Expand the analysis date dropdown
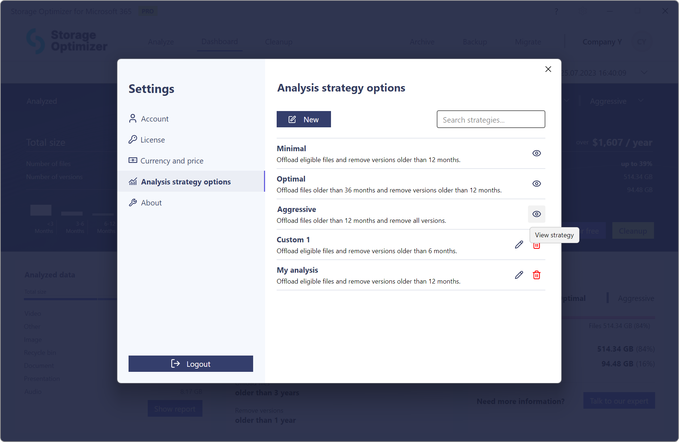Screen dimensions: 679x442 click(x=644, y=73)
